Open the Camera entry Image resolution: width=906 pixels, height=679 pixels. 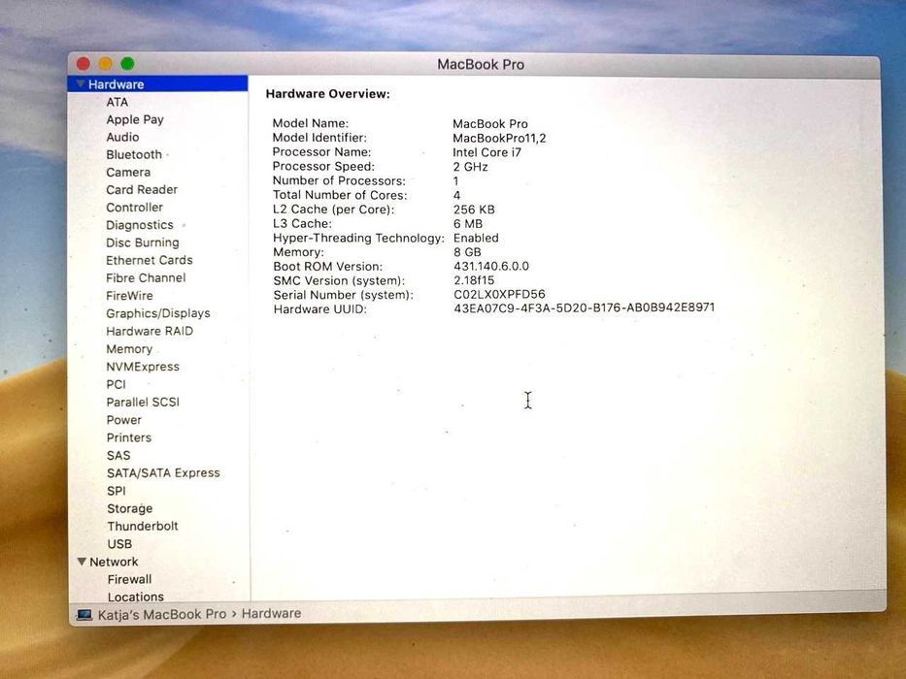click(128, 172)
